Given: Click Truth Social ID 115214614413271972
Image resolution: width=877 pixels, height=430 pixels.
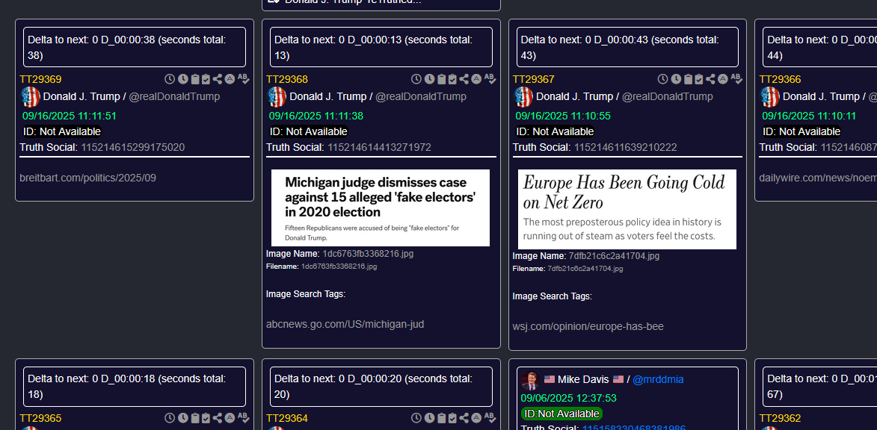Looking at the screenshot, I should coord(379,147).
